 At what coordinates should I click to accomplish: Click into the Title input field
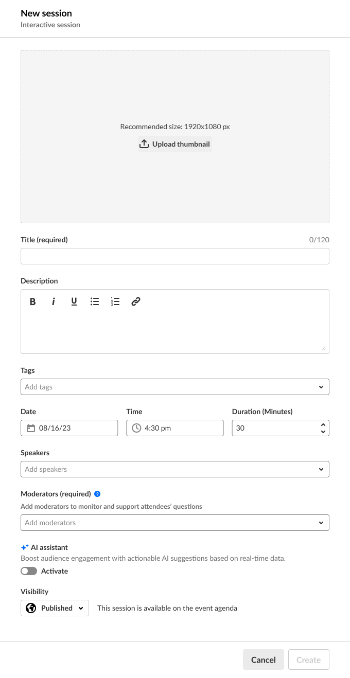[x=175, y=256]
